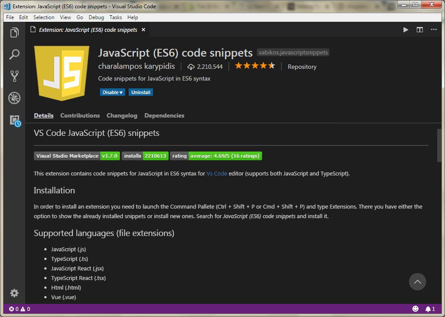Open the File menu
Screen dimensions: 445x317
10,17
